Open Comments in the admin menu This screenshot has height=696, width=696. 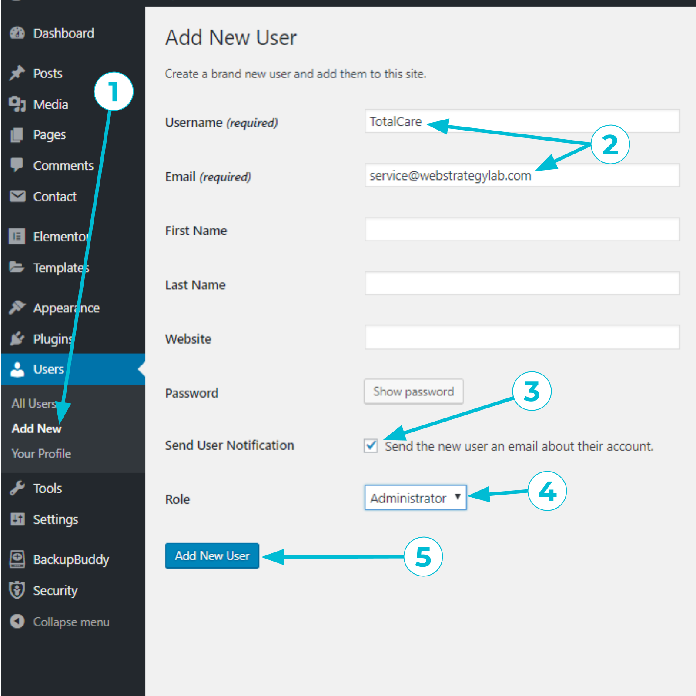coord(64,166)
